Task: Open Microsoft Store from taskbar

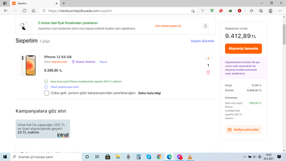Action: coord(108,157)
